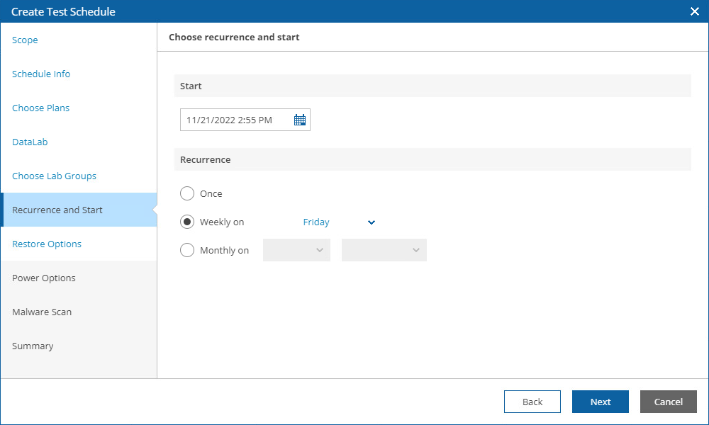Open the first Monthly on dropdown
Viewport: 709px width, 425px height.
tap(296, 250)
